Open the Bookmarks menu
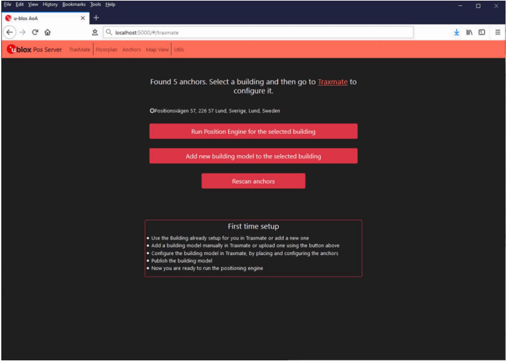507x361 pixels. (74, 5)
